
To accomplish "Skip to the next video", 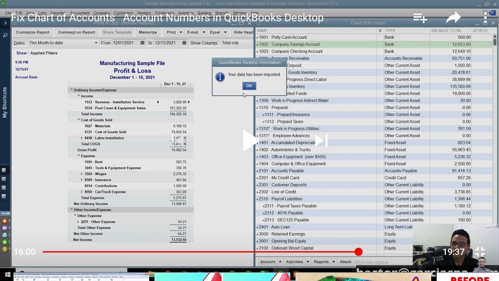I will (x=321, y=140).
